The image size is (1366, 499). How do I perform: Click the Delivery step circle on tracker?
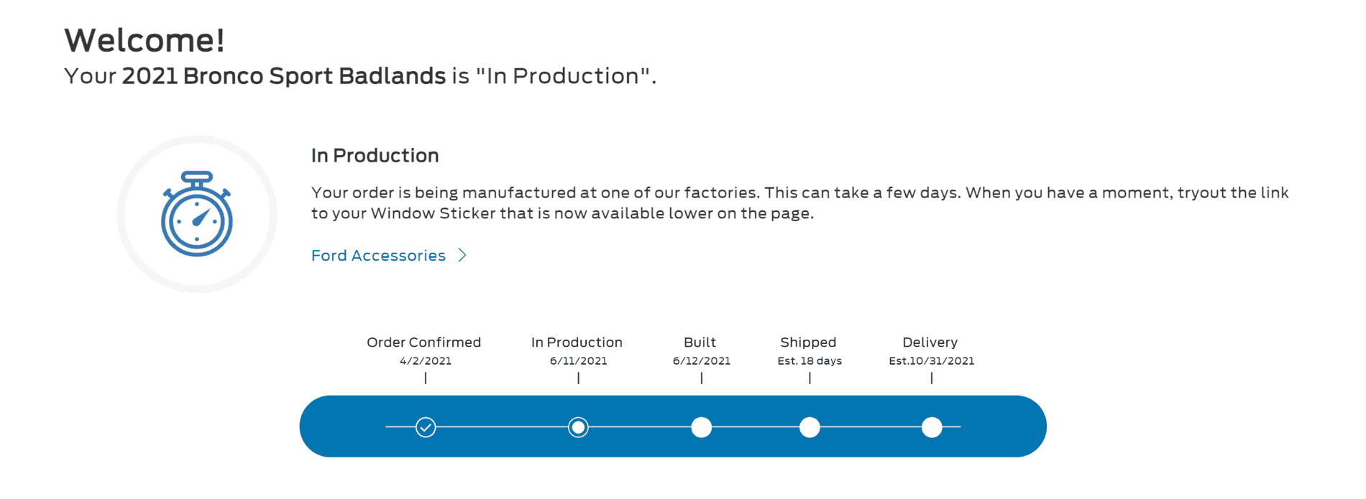pos(932,428)
